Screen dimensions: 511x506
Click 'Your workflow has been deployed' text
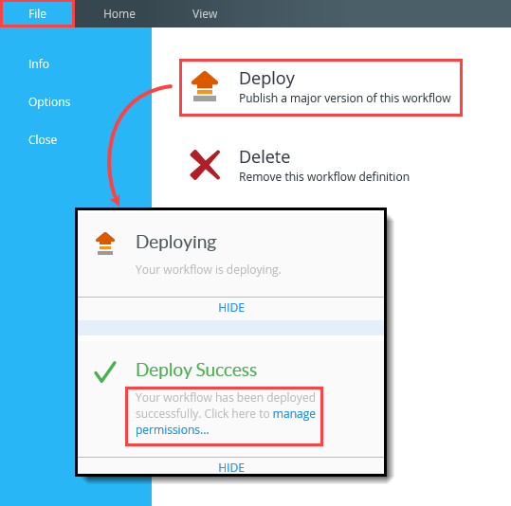pyautogui.click(x=226, y=397)
